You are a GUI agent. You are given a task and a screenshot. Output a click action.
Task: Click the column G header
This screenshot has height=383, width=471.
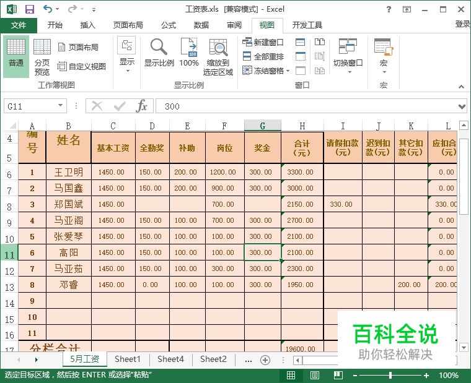(263, 126)
